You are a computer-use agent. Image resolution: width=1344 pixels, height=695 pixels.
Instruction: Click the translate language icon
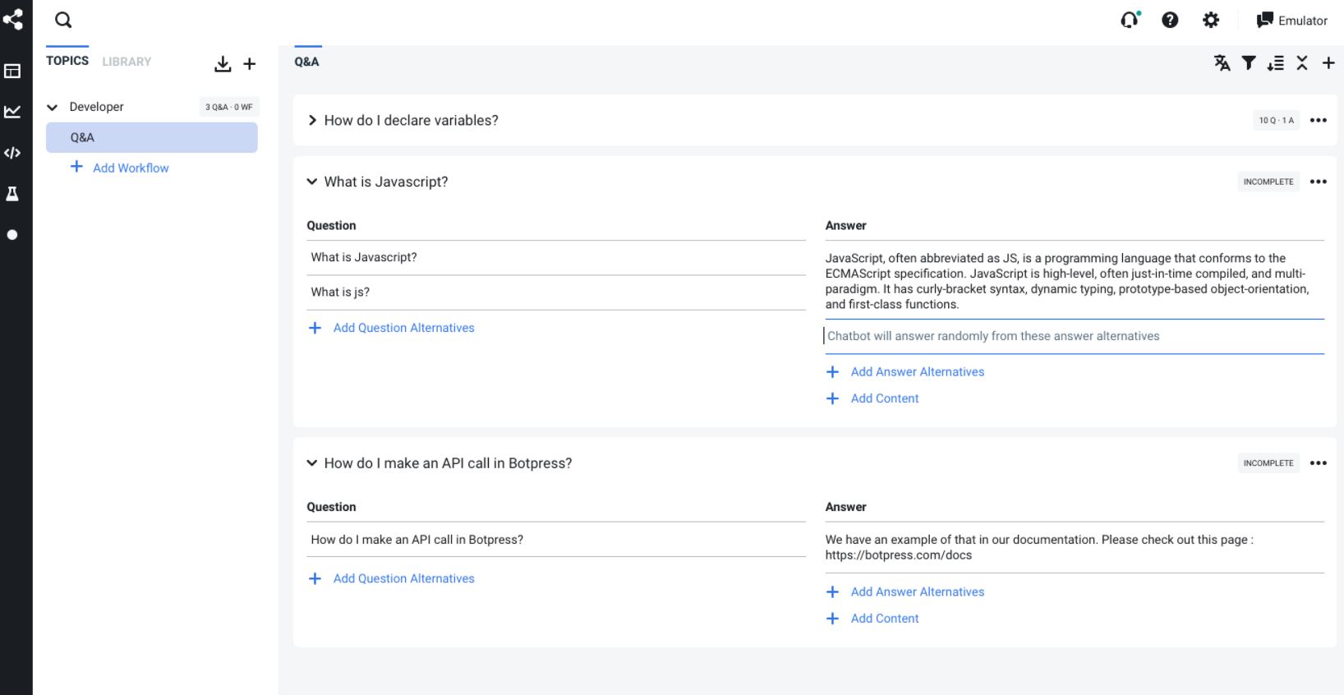point(1222,63)
